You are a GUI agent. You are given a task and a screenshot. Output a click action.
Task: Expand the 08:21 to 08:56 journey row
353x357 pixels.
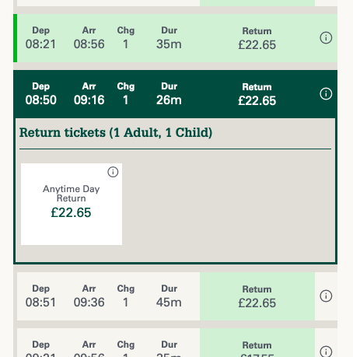[175, 38]
